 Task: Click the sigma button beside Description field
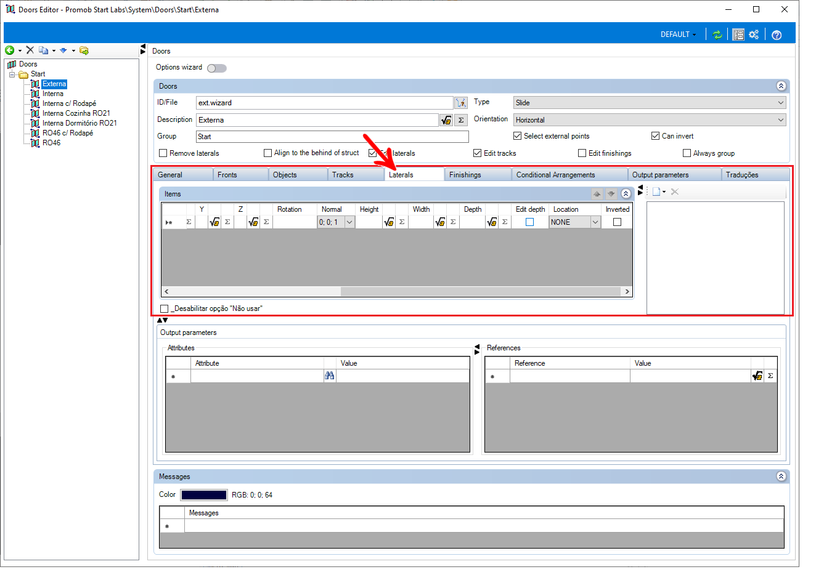click(461, 120)
